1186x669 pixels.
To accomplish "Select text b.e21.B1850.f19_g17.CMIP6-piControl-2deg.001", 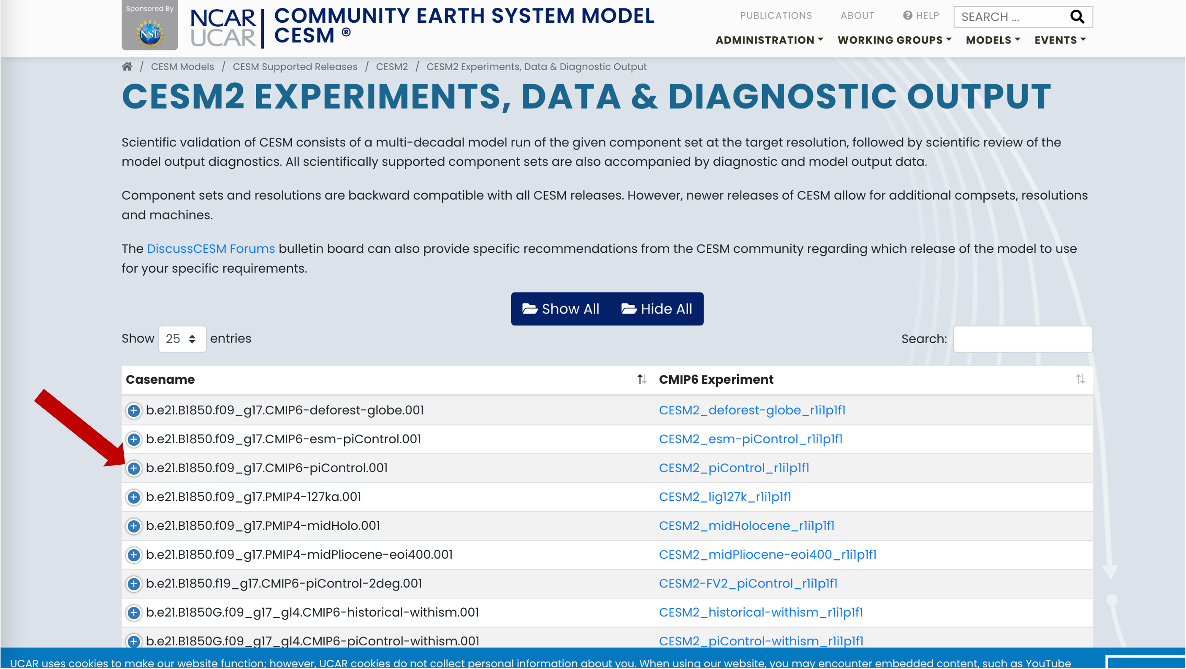I will [284, 584].
